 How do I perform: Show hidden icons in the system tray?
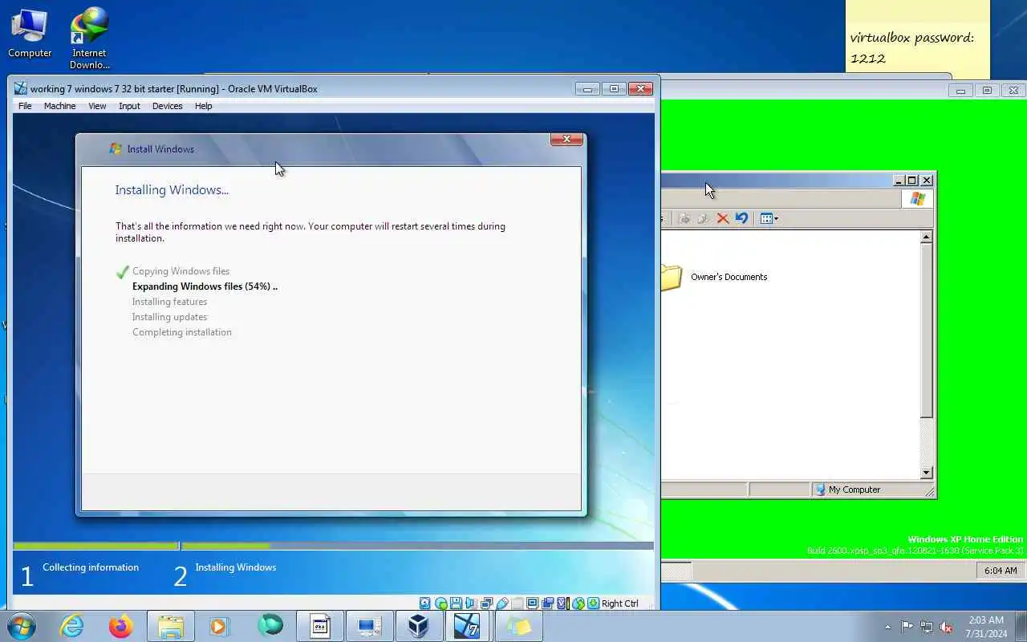[x=887, y=627]
